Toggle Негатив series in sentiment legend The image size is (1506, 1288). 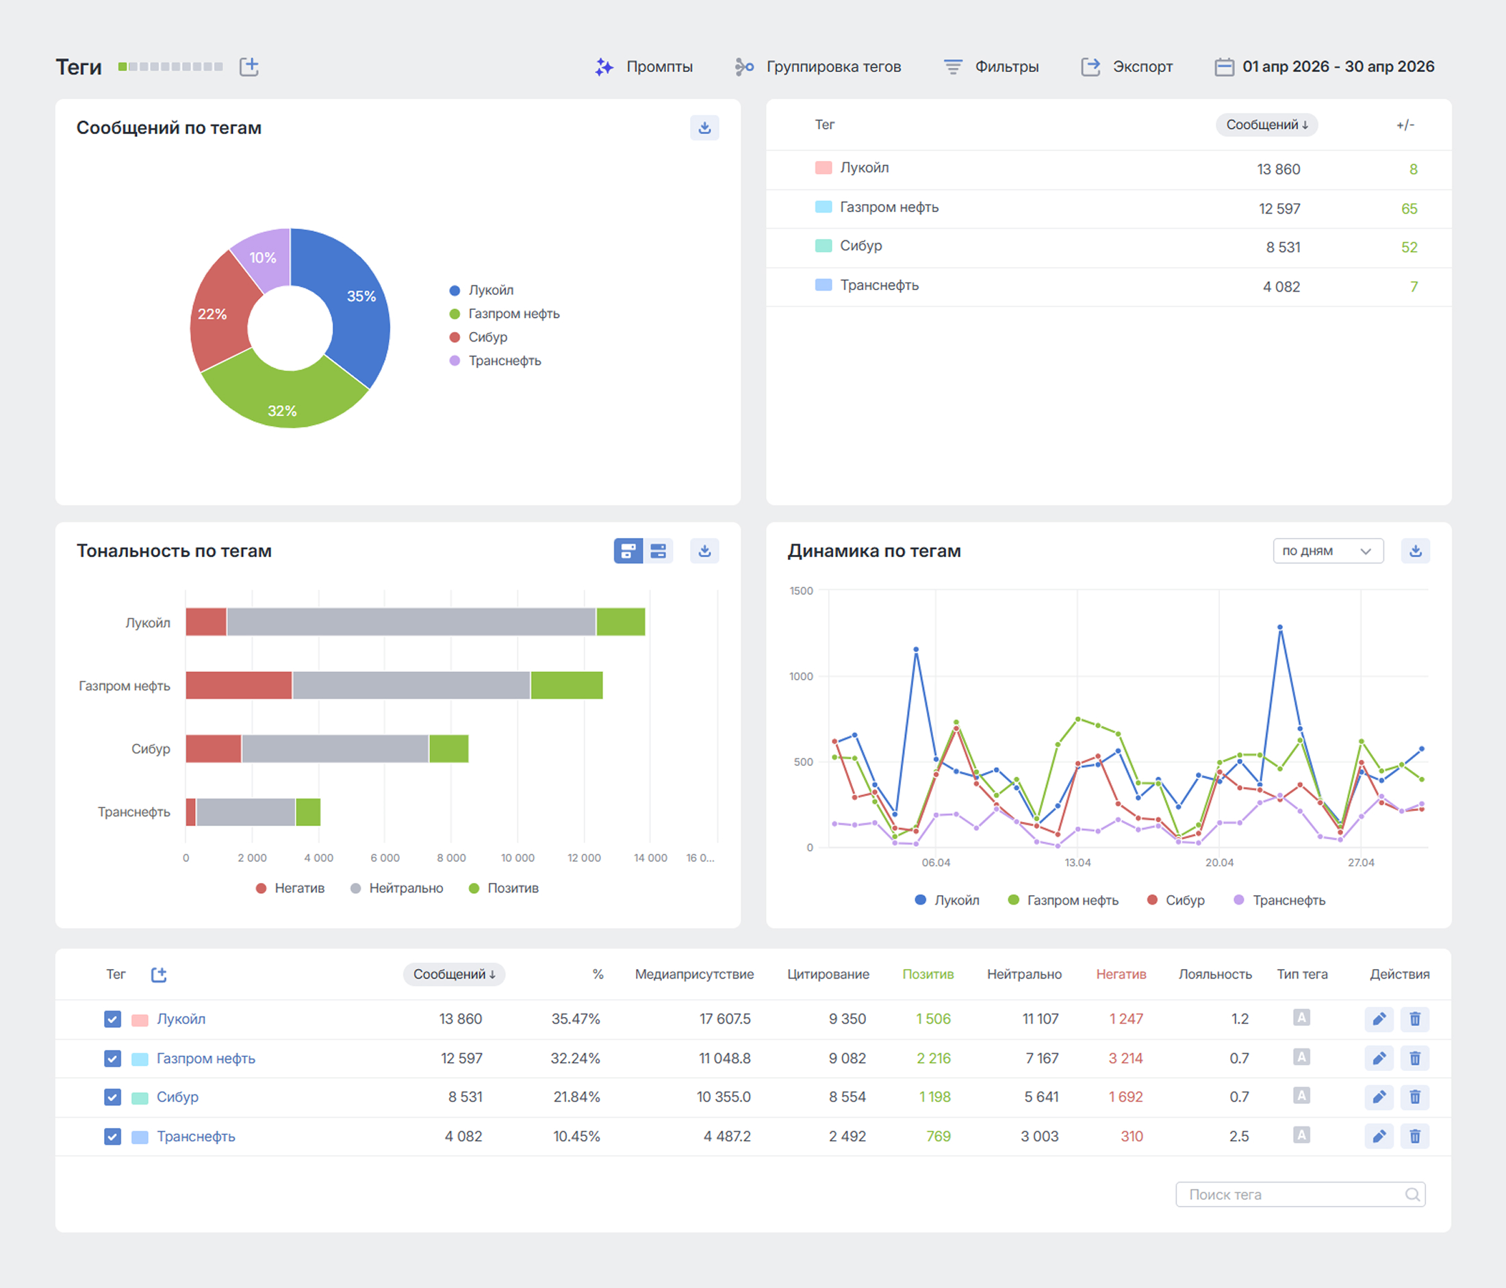click(x=290, y=888)
